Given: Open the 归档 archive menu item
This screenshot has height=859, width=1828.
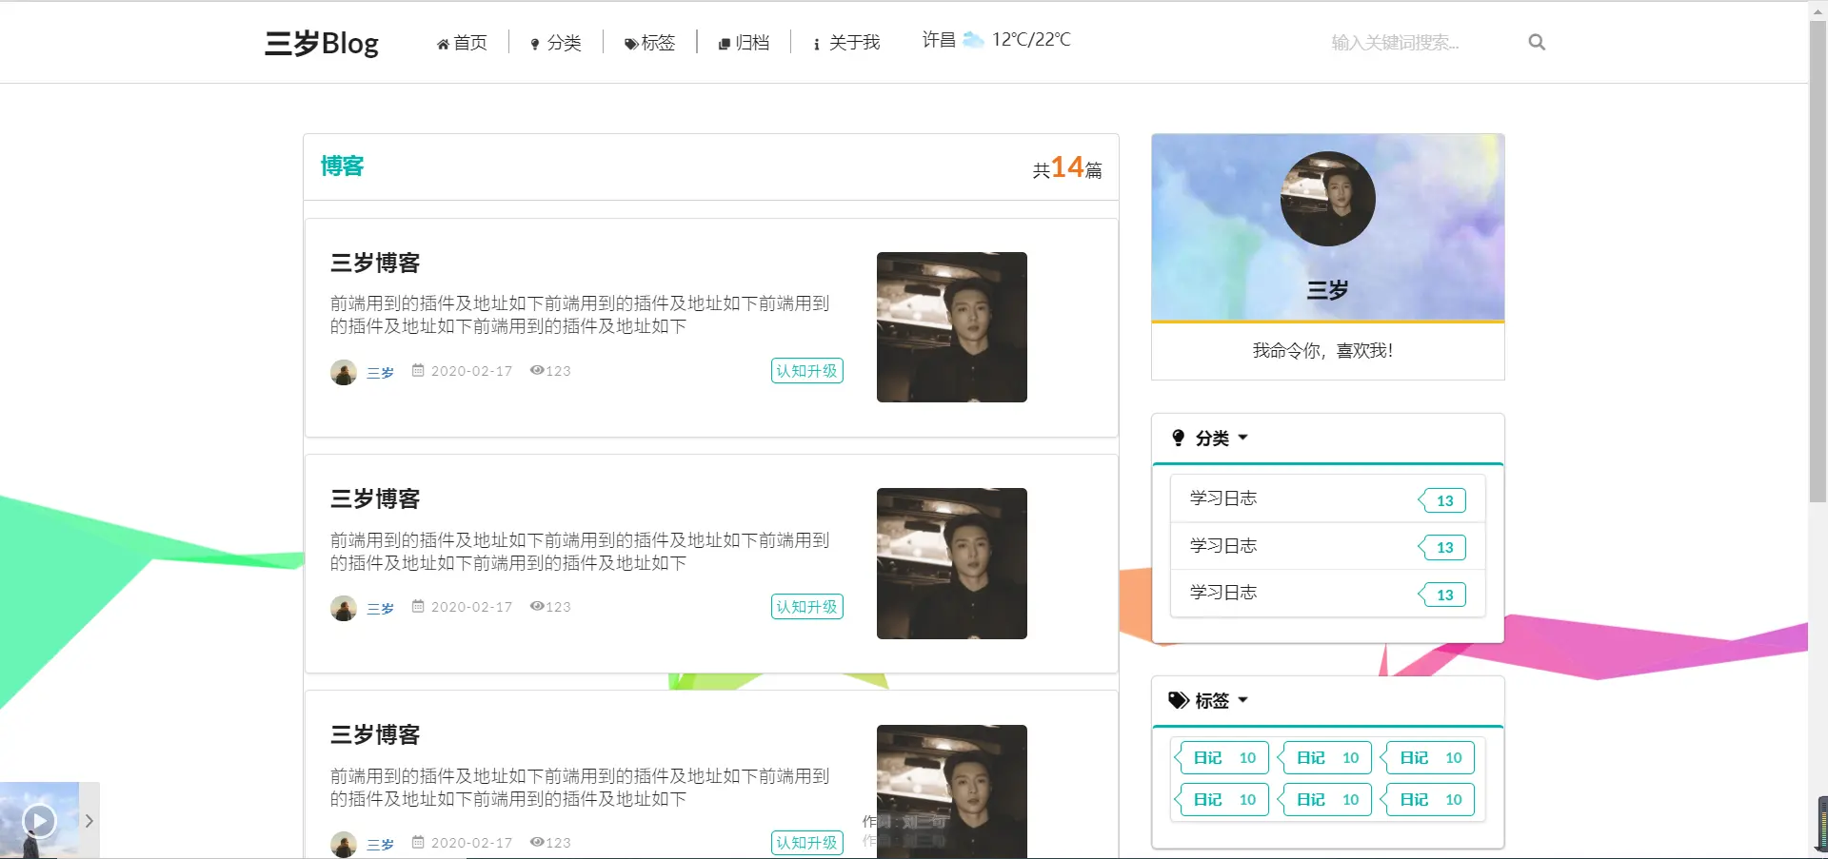Looking at the screenshot, I should pyautogui.click(x=744, y=43).
